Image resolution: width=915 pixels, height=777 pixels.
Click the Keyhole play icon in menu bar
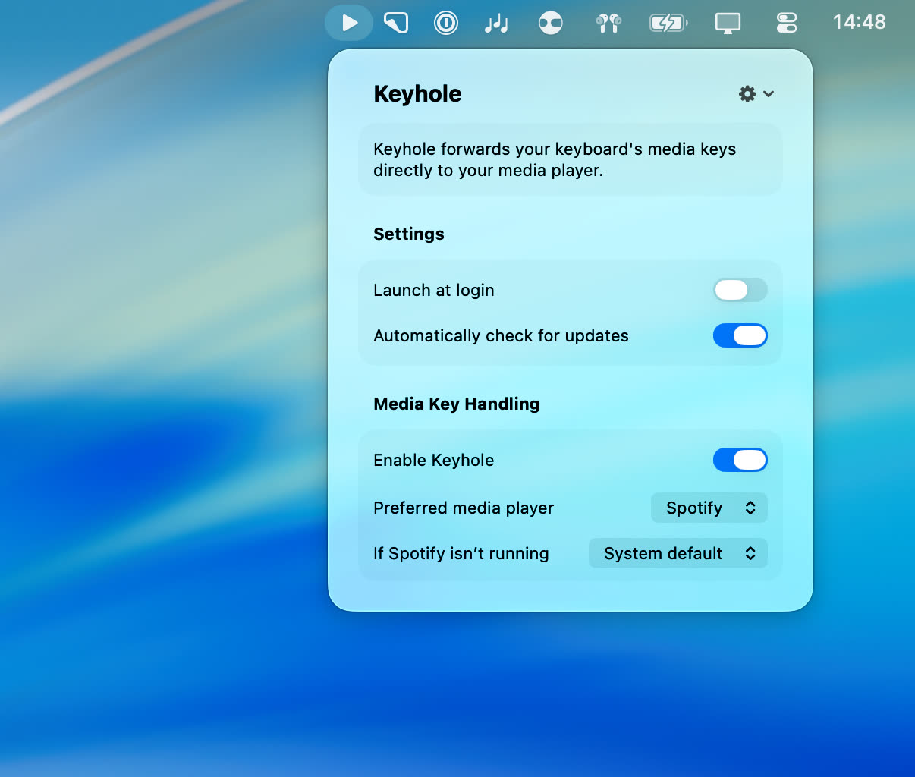coord(349,23)
